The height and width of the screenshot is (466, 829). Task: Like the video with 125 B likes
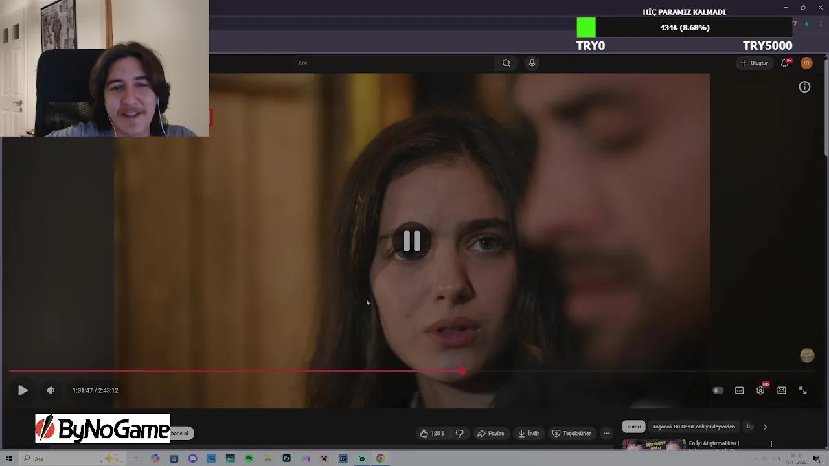point(433,433)
